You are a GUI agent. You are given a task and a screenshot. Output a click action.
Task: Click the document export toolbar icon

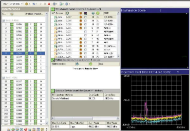(61, 4)
